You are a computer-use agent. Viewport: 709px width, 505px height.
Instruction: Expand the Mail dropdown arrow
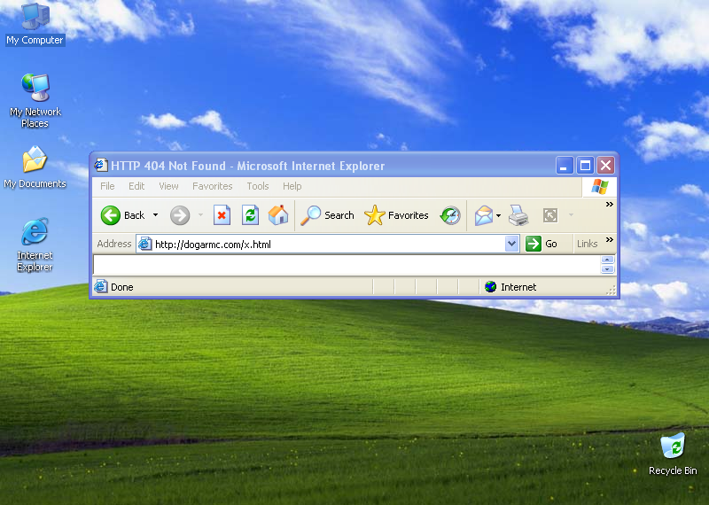point(498,215)
